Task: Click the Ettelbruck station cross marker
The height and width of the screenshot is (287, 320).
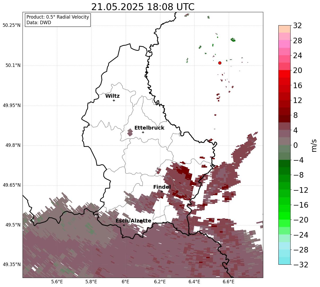Action: coord(143,132)
